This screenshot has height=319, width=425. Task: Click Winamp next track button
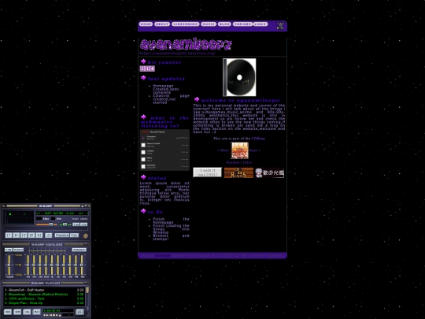pyautogui.click(x=39, y=236)
